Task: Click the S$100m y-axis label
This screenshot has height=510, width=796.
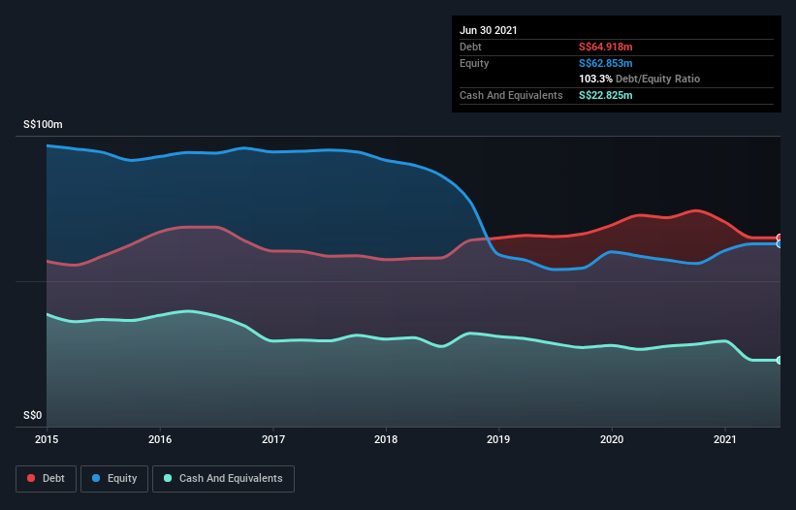Action: [x=44, y=124]
